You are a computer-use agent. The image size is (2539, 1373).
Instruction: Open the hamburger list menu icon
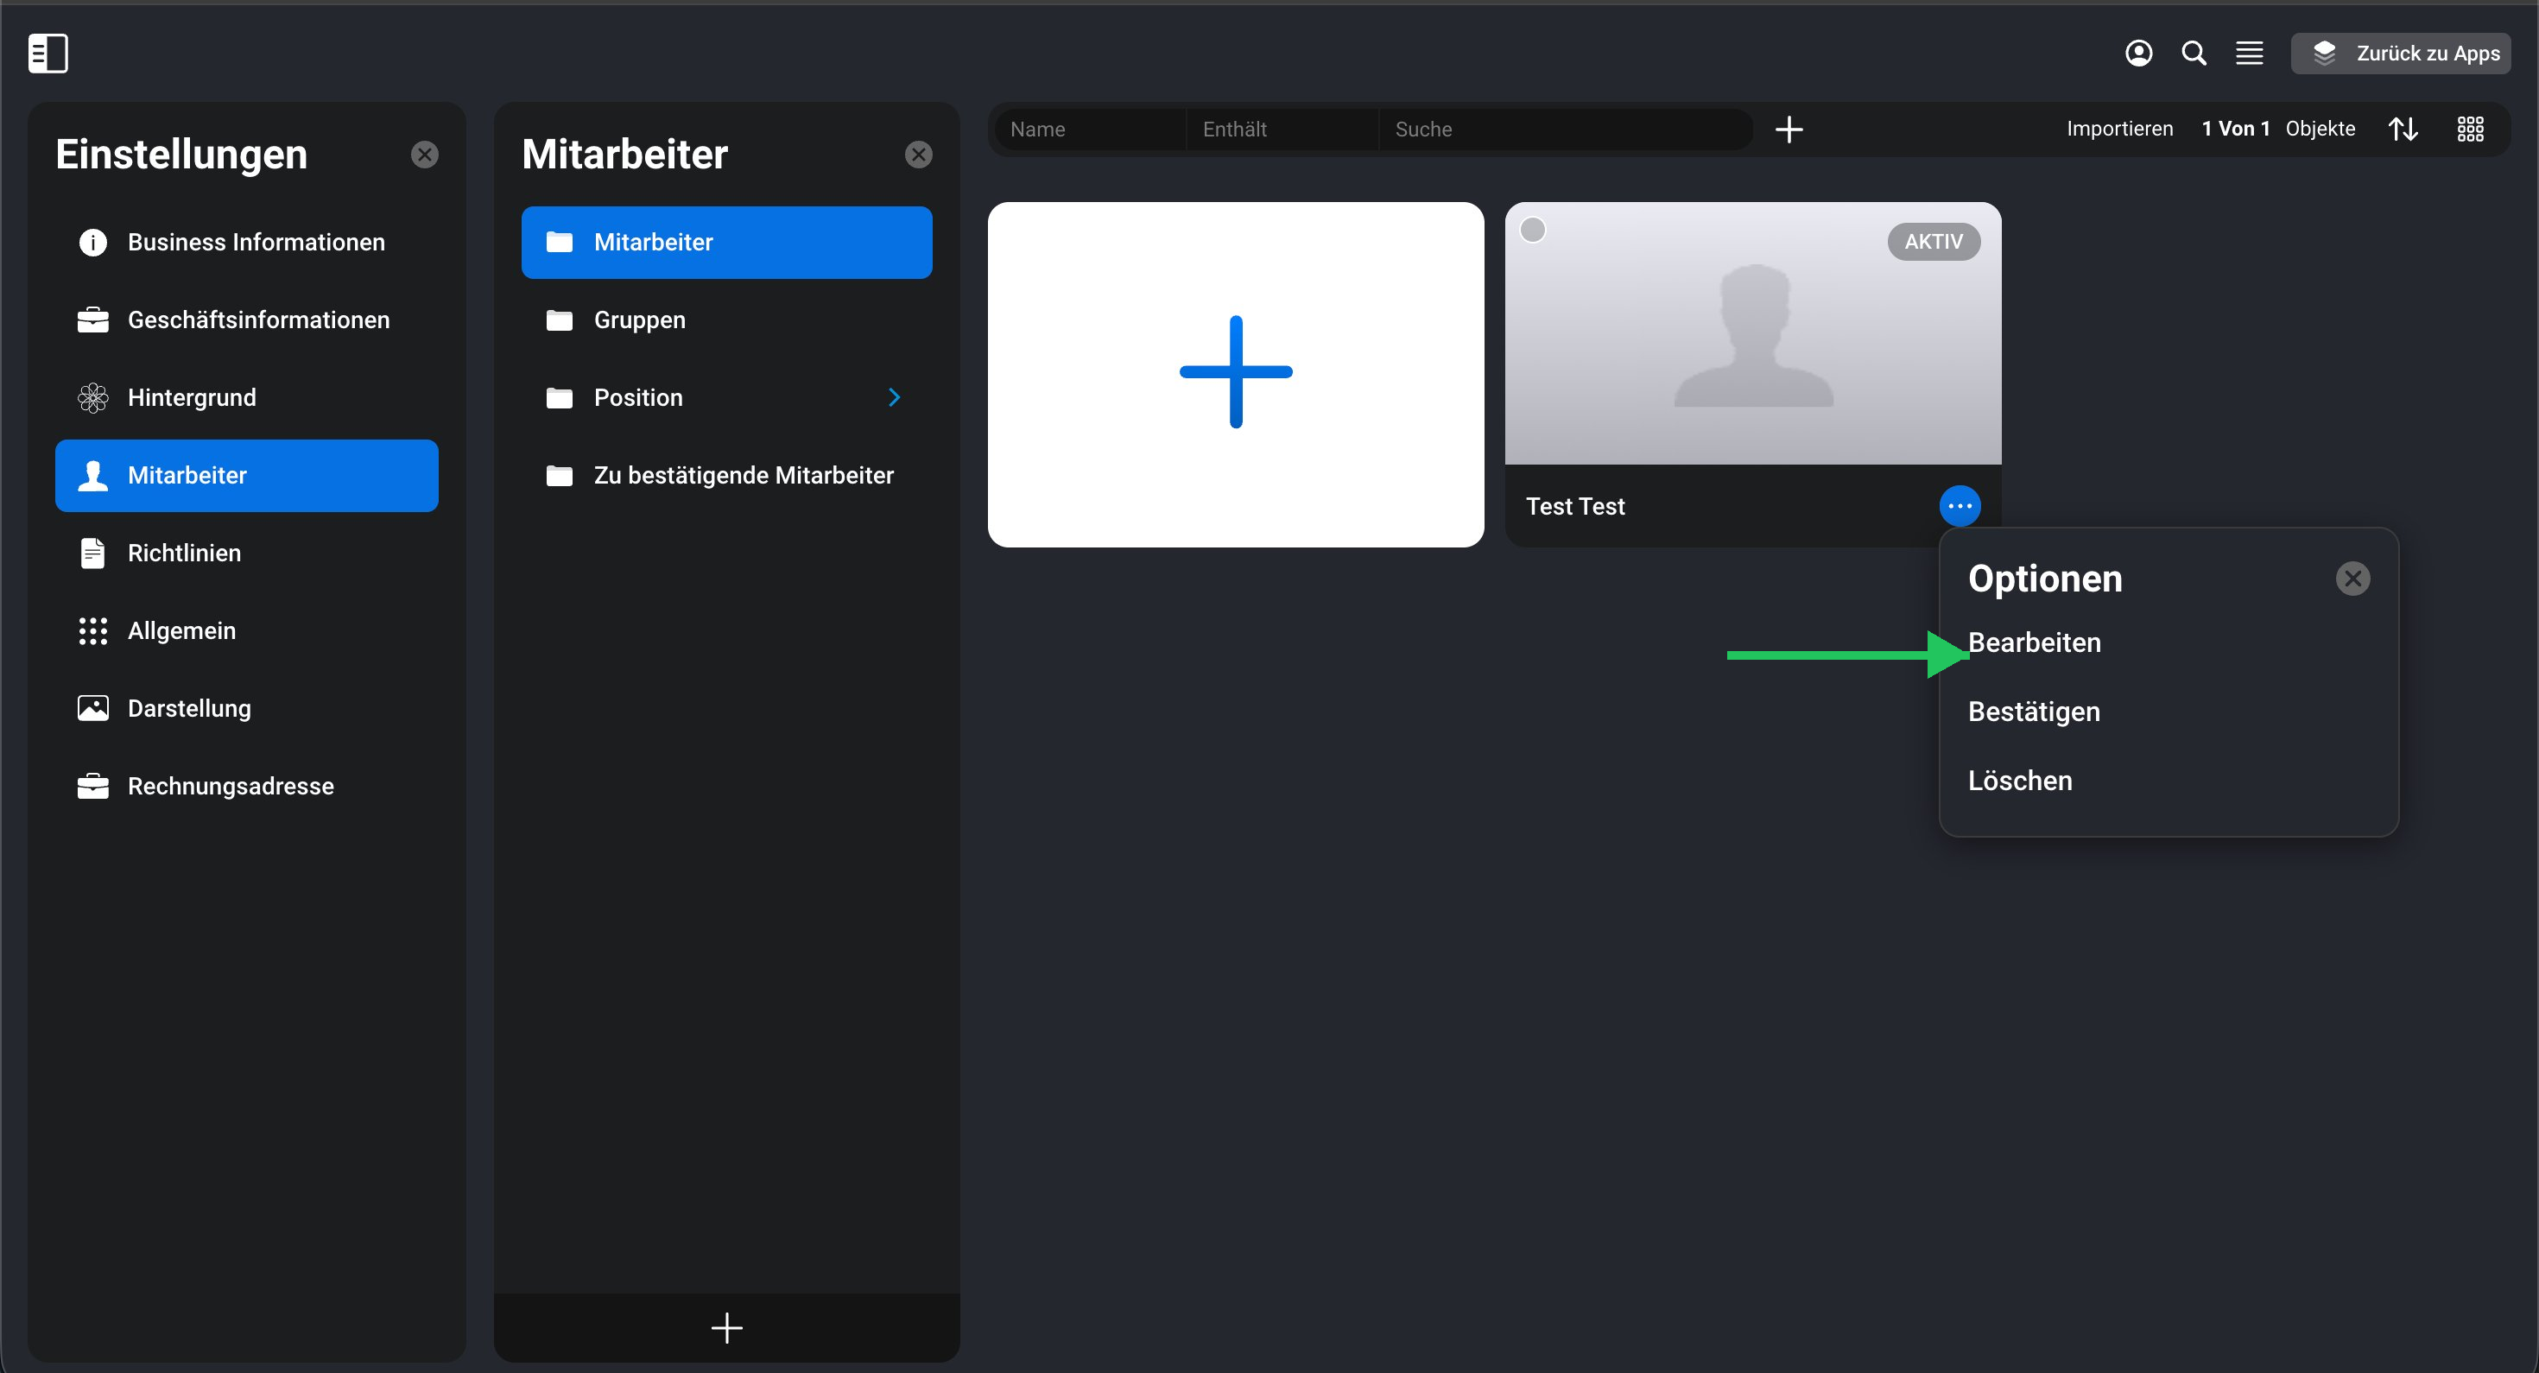(2248, 54)
